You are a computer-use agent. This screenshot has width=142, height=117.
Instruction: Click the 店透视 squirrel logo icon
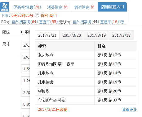click(4, 7)
